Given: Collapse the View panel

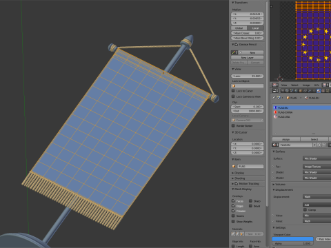Looking at the screenshot, I should point(233,69).
